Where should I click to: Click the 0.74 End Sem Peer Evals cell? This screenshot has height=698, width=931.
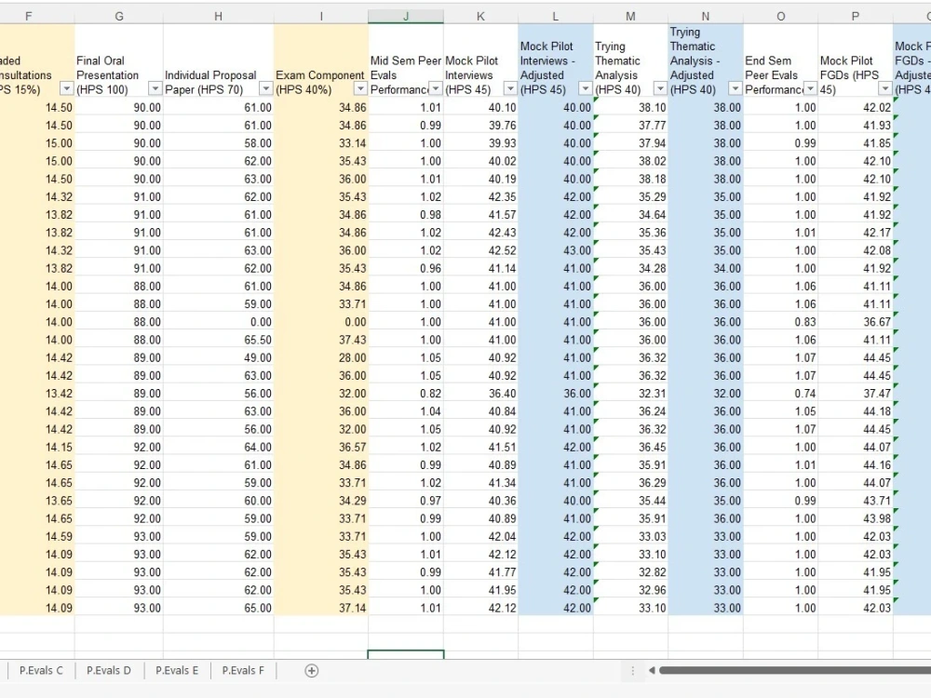(x=781, y=394)
